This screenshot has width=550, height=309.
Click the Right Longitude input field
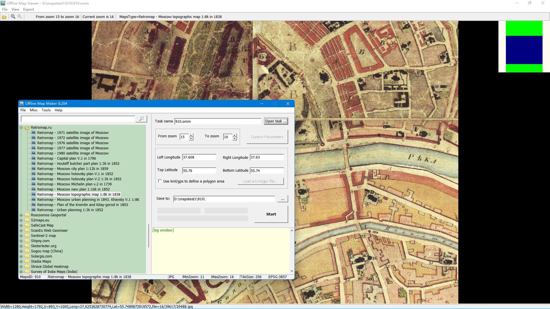[267, 157]
